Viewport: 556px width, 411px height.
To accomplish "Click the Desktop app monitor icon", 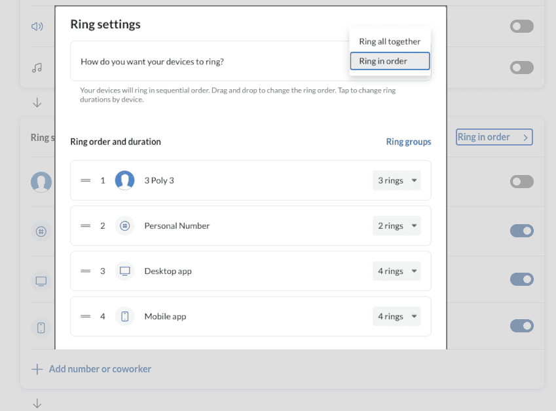I will click(124, 271).
